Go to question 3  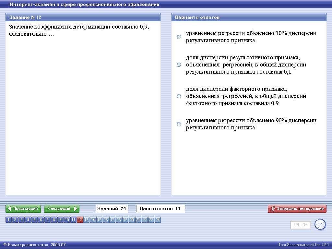[21, 220]
